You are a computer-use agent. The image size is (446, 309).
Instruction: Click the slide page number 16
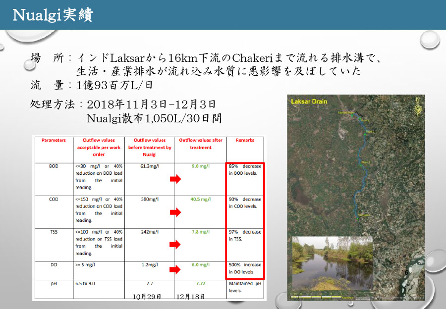(x=405, y=273)
